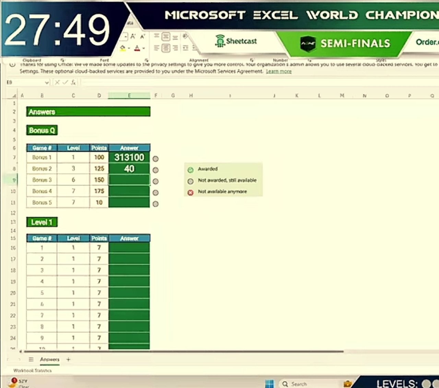The image size is (439, 388).
Task: Click the formula bar cancel X icon
Action: click(57, 82)
